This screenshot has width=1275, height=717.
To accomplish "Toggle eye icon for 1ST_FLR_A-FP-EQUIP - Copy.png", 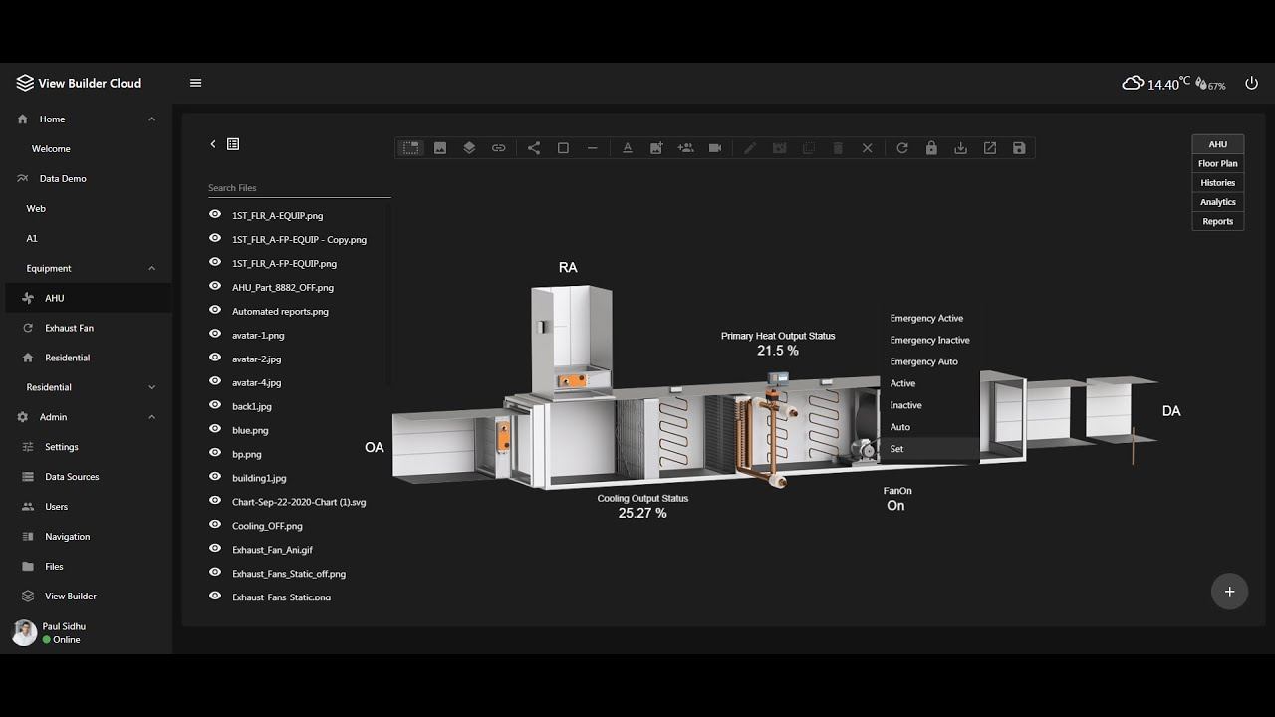I will pyautogui.click(x=215, y=238).
